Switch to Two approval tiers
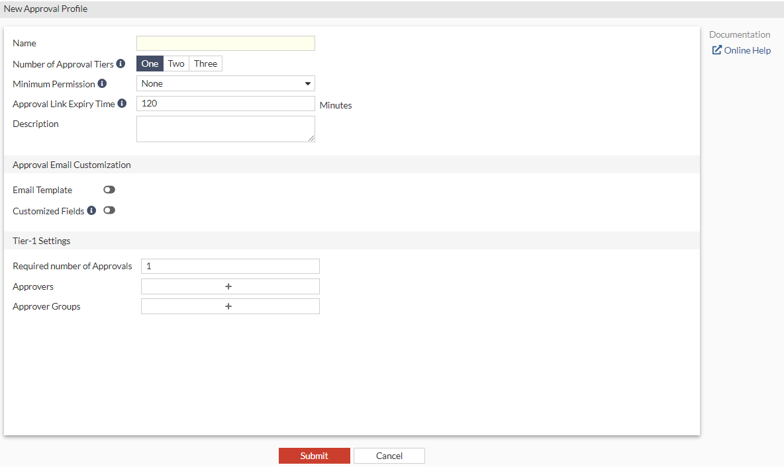 [175, 64]
